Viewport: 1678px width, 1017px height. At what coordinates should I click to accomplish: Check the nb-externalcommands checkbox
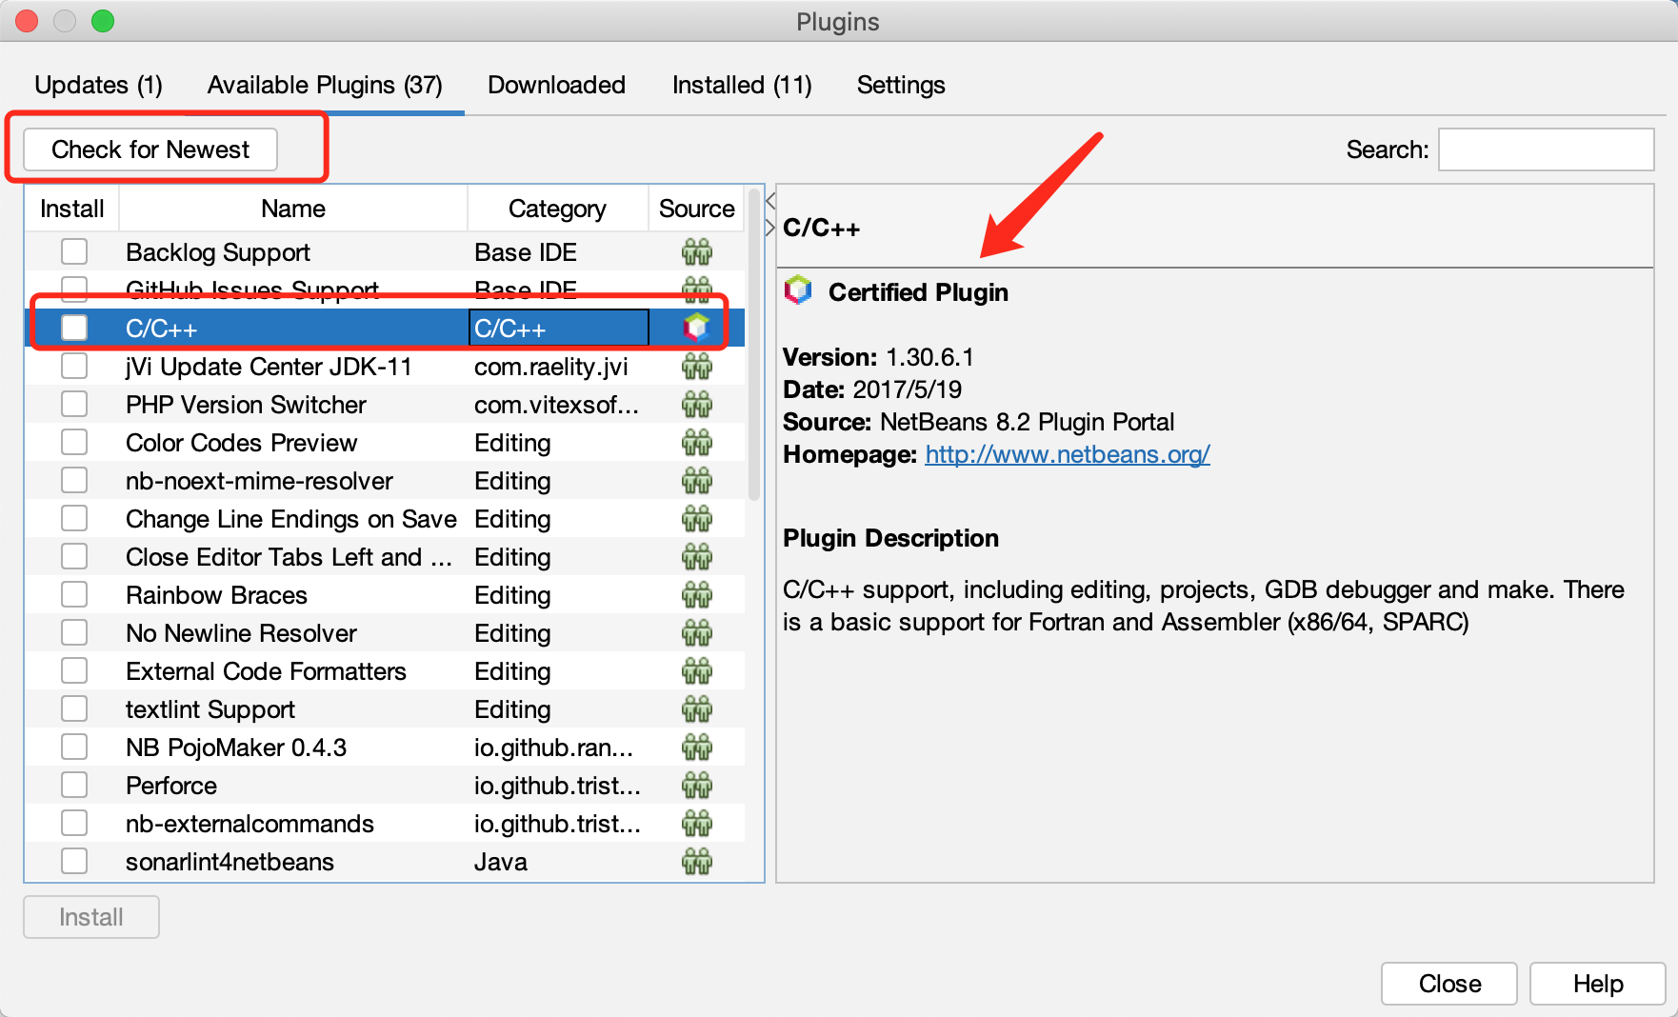[74, 823]
